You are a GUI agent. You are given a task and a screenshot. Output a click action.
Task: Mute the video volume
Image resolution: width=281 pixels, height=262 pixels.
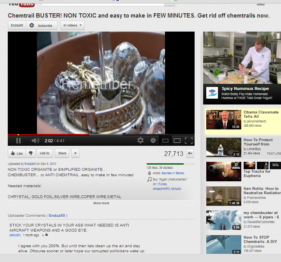tap(35, 141)
